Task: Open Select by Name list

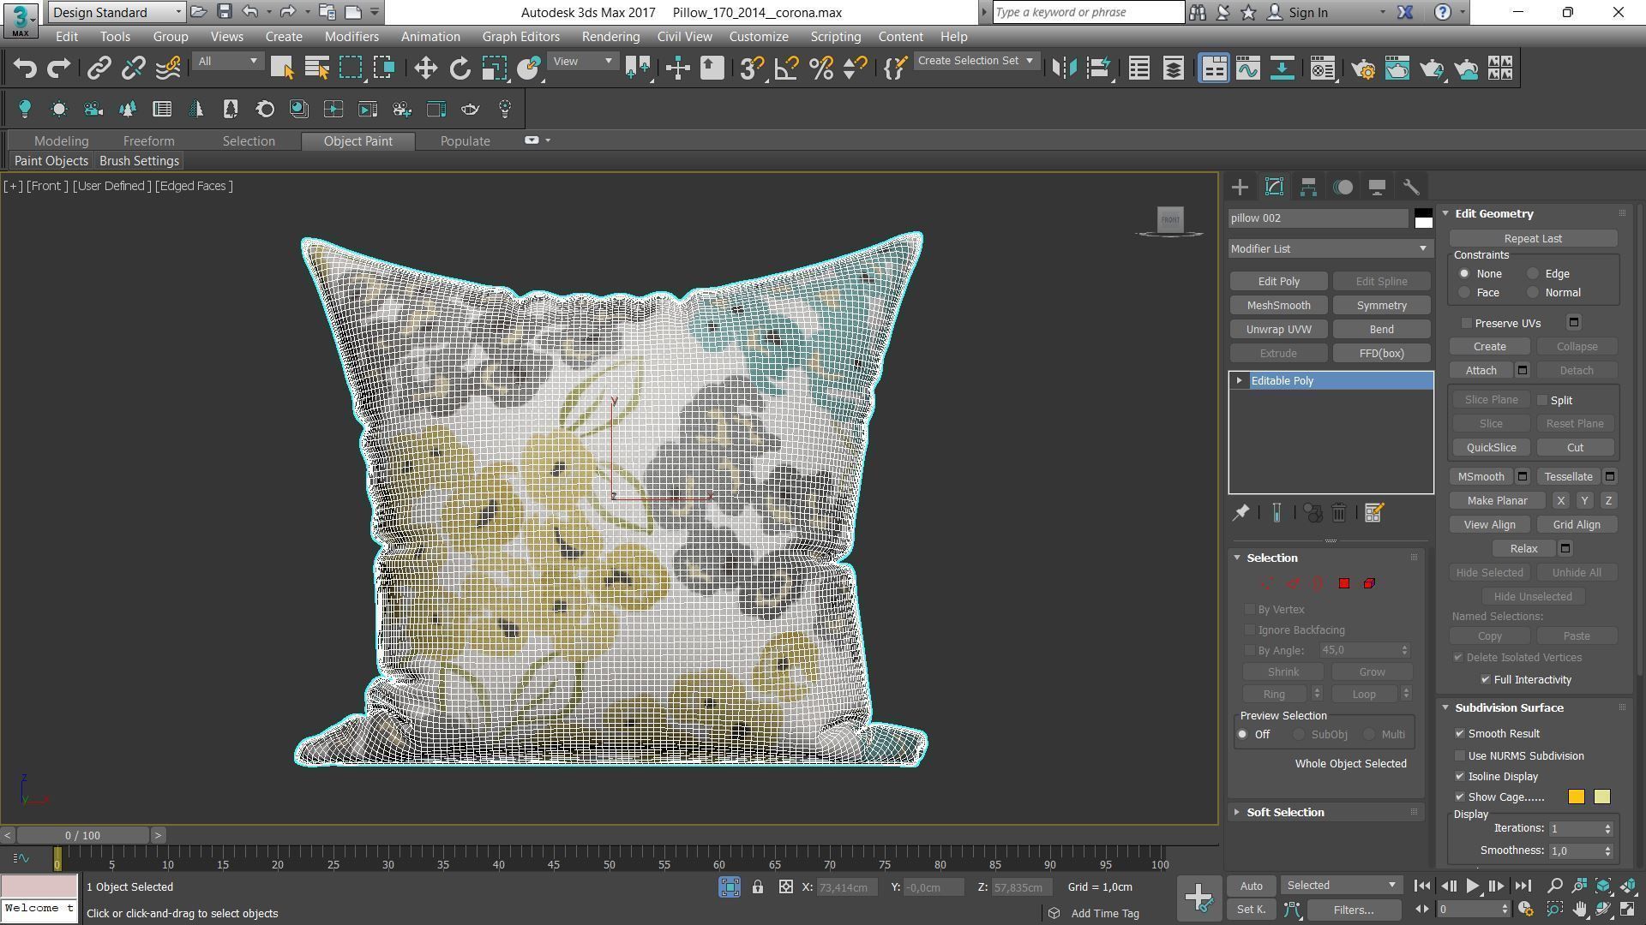Action: tap(316, 69)
